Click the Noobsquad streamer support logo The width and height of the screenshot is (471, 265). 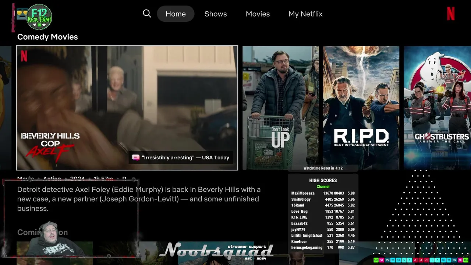coord(217,251)
